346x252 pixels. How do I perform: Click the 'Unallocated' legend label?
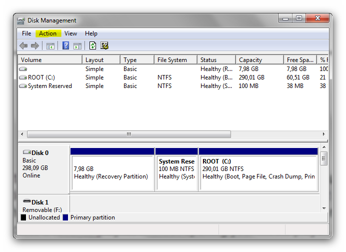44,217
